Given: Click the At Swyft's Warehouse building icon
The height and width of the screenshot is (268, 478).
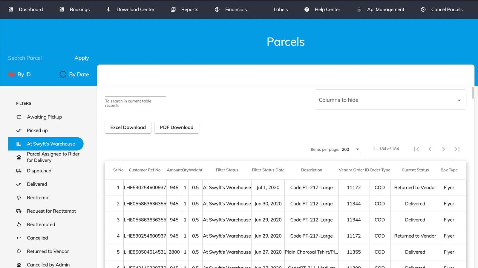Looking at the screenshot, I should pyautogui.click(x=19, y=144).
